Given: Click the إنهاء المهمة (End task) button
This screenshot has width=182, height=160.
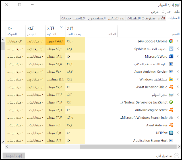Looking at the screenshot, I should pyautogui.click(x=14, y=155).
